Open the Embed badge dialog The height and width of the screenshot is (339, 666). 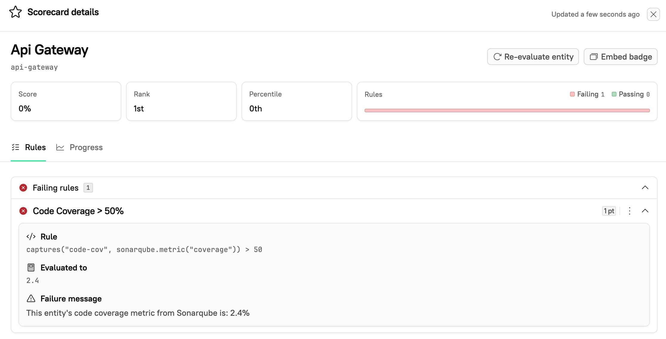[x=620, y=57]
